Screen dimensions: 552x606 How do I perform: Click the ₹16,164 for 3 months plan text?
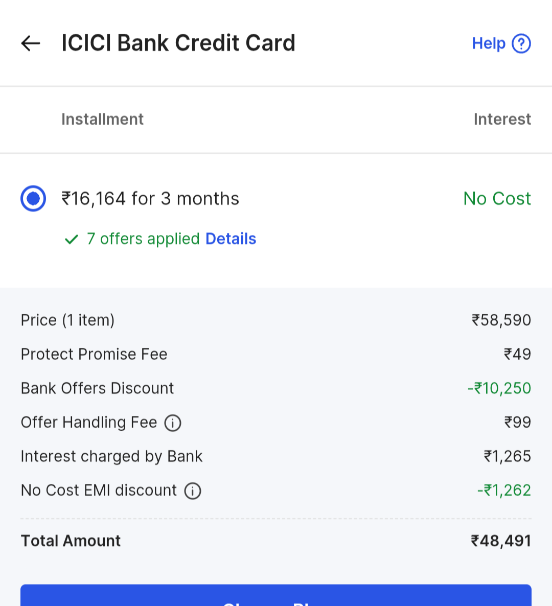click(150, 198)
